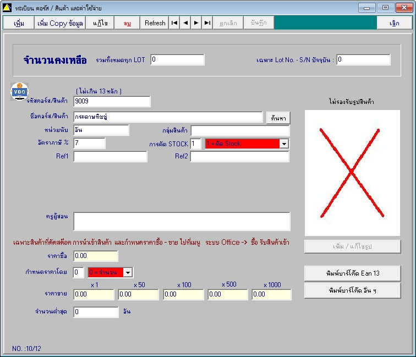This screenshot has width=416, height=357.
Task: Click the red ลบ (Delete) button
Action: point(127,23)
